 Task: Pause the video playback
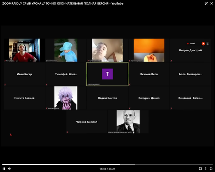pyautogui.click(x=4, y=169)
